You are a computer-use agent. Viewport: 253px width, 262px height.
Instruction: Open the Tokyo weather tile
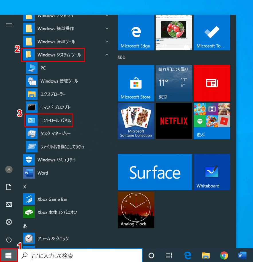pos(174,83)
